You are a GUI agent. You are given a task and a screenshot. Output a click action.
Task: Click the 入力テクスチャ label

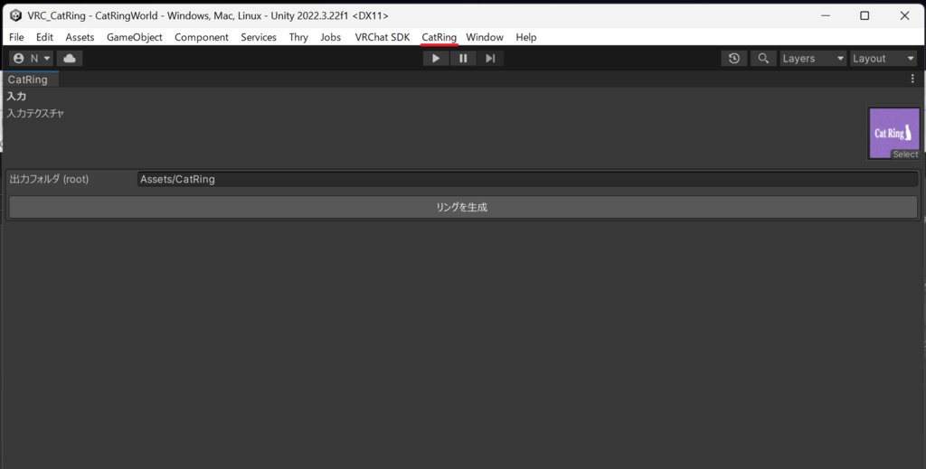pyautogui.click(x=35, y=113)
